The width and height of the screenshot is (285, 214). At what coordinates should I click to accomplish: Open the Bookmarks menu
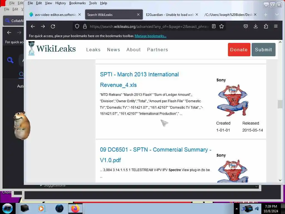(x=77, y=3)
